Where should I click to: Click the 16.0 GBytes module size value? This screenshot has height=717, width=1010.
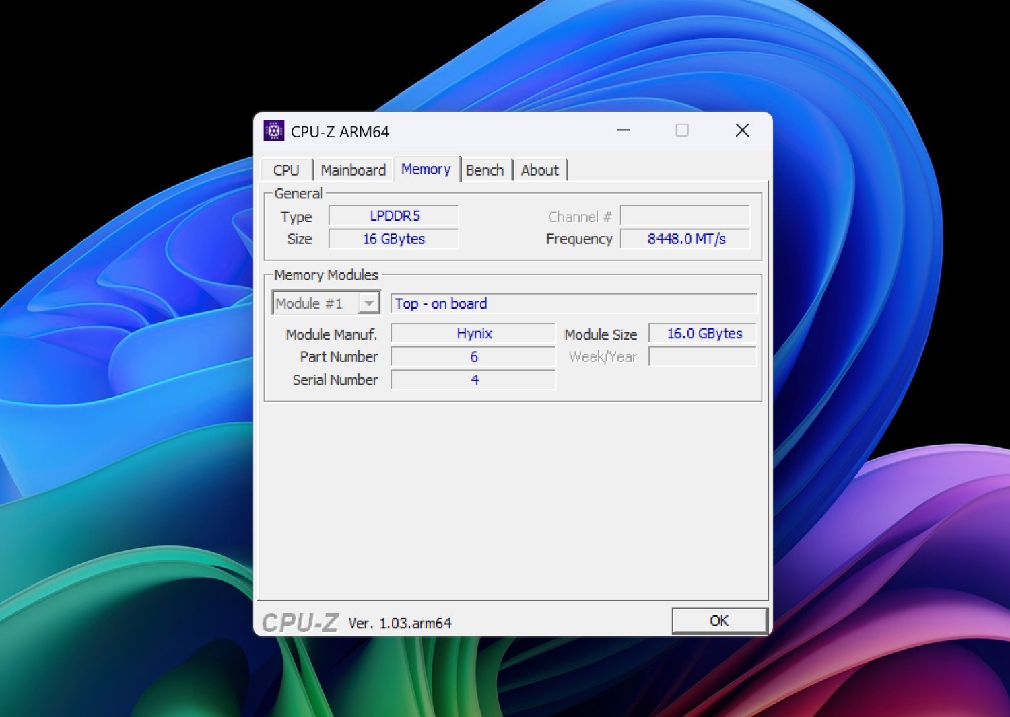click(x=702, y=334)
